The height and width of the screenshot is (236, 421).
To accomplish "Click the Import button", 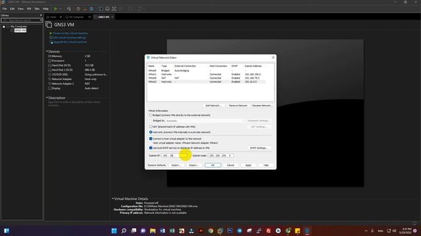I will [x=176, y=165].
